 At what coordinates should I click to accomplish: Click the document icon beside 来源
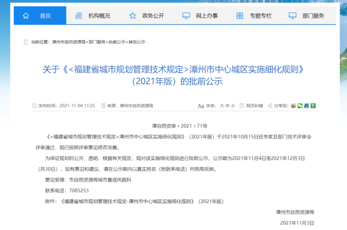tap(103, 106)
